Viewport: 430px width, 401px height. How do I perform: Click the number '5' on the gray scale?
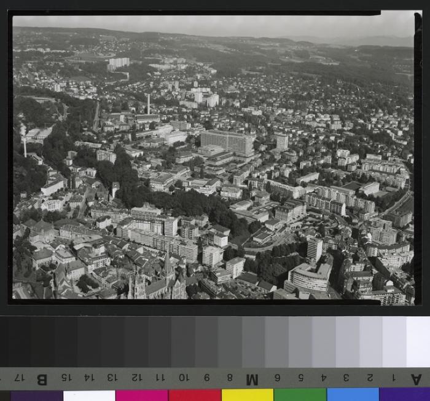tap(300, 378)
